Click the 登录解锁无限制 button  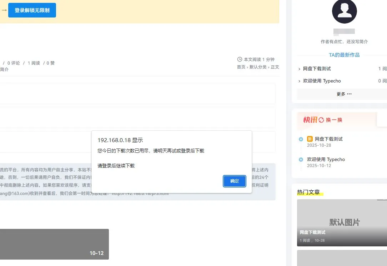(x=32, y=10)
